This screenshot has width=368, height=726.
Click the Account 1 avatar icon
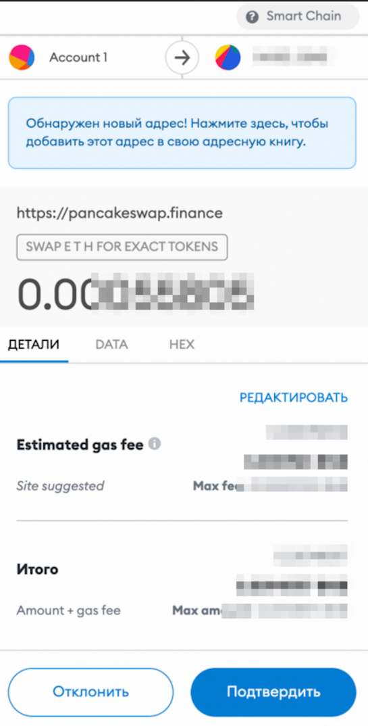point(22,57)
